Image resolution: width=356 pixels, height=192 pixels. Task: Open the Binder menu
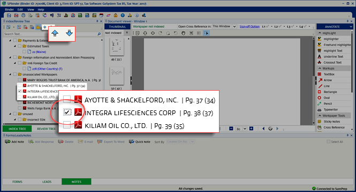(x=10, y=10)
